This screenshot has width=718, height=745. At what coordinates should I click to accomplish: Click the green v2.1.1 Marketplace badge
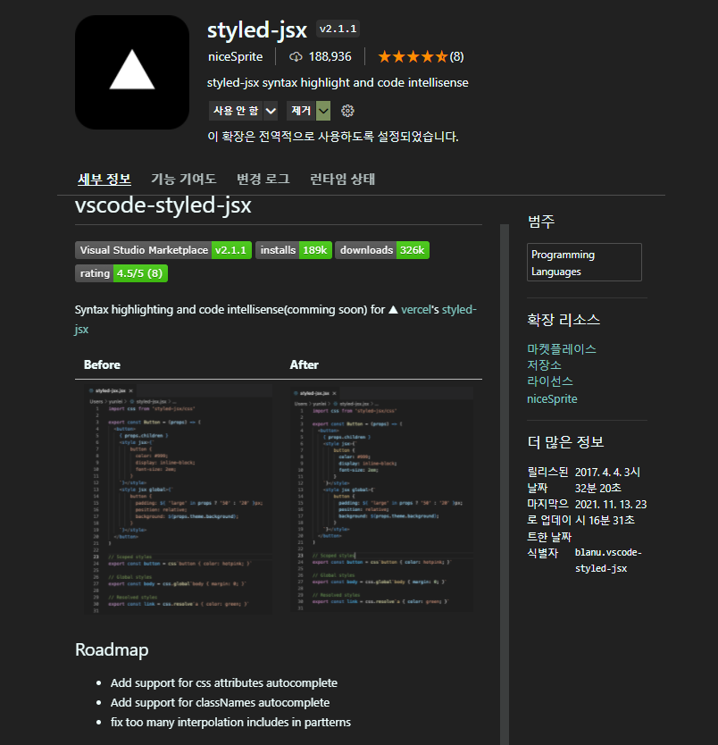231,250
